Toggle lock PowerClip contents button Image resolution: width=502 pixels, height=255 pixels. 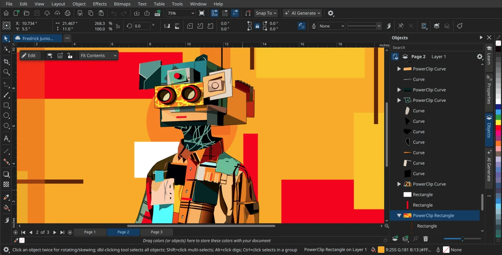(x=70, y=56)
